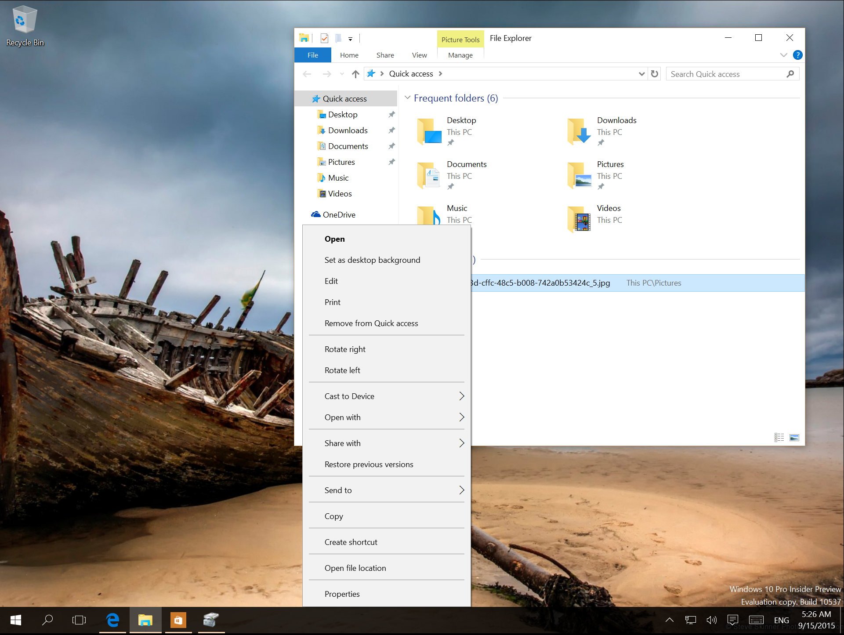Select the View ribbon tab
Screen dimensions: 844x635
419,54
